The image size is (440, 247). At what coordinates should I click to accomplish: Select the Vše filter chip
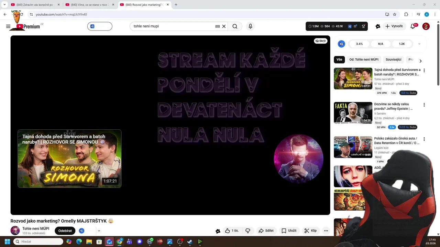tap(339, 59)
